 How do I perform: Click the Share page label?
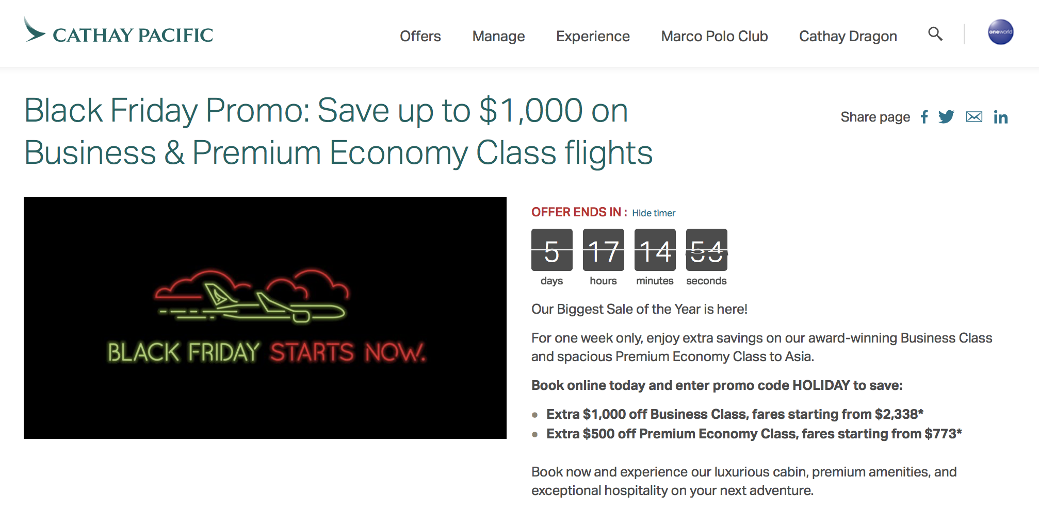[x=875, y=117]
